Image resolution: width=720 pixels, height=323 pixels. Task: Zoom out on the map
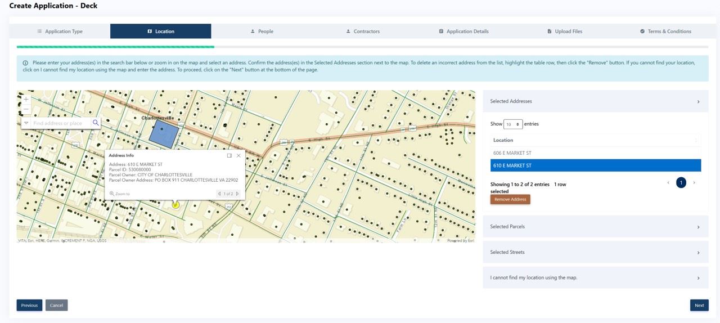point(26,109)
